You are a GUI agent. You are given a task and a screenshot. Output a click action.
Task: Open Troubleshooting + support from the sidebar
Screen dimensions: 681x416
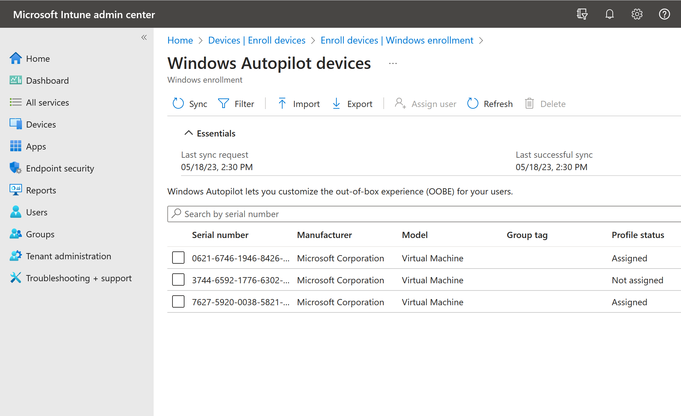pyautogui.click(x=79, y=278)
